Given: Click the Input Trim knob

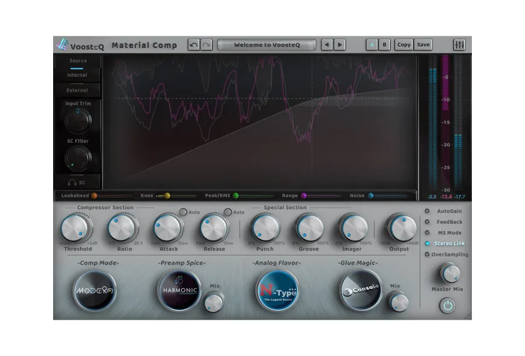Looking at the screenshot, I should pyautogui.click(x=78, y=121).
